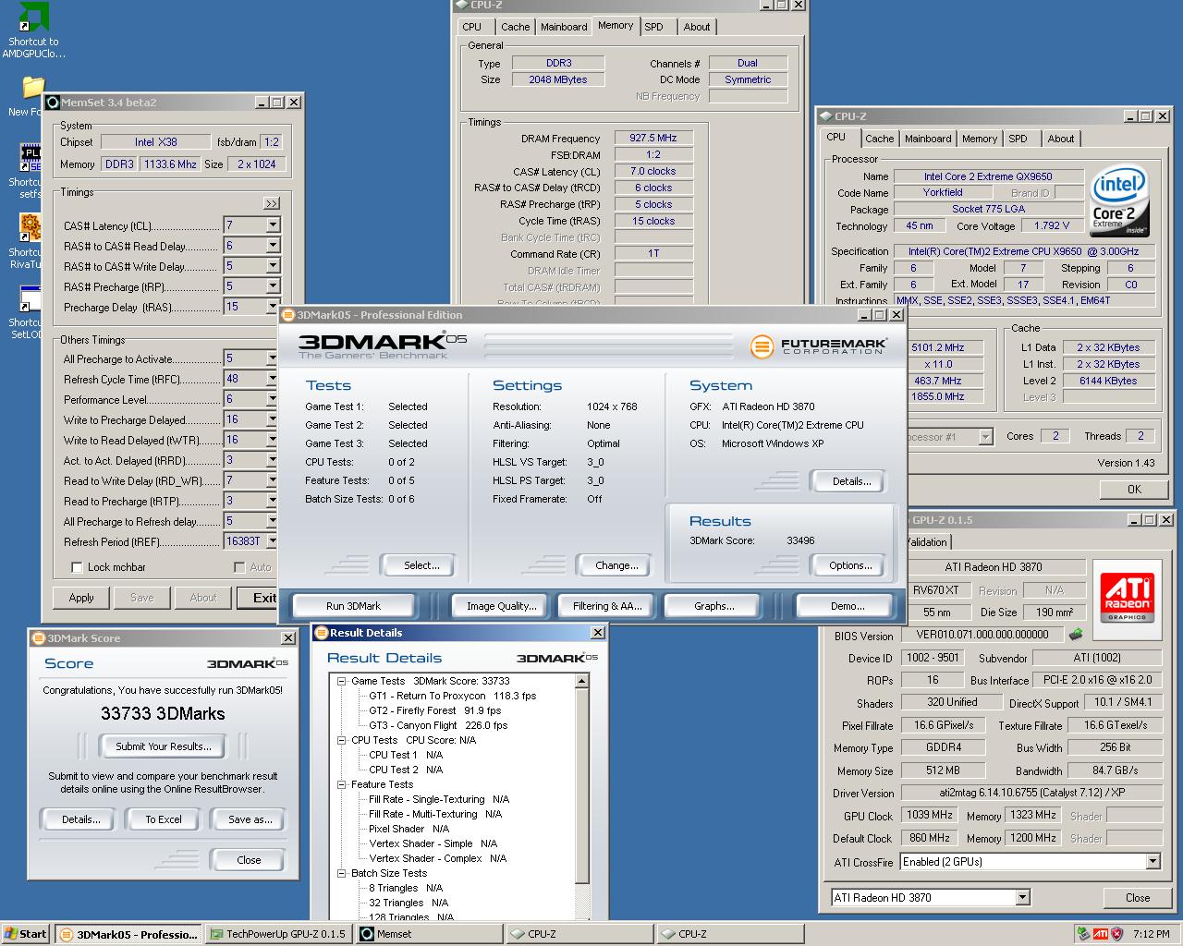Screen dimensions: 1183x946
Task: Click the red security shield tray icon
Action: pyautogui.click(x=1116, y=934)
